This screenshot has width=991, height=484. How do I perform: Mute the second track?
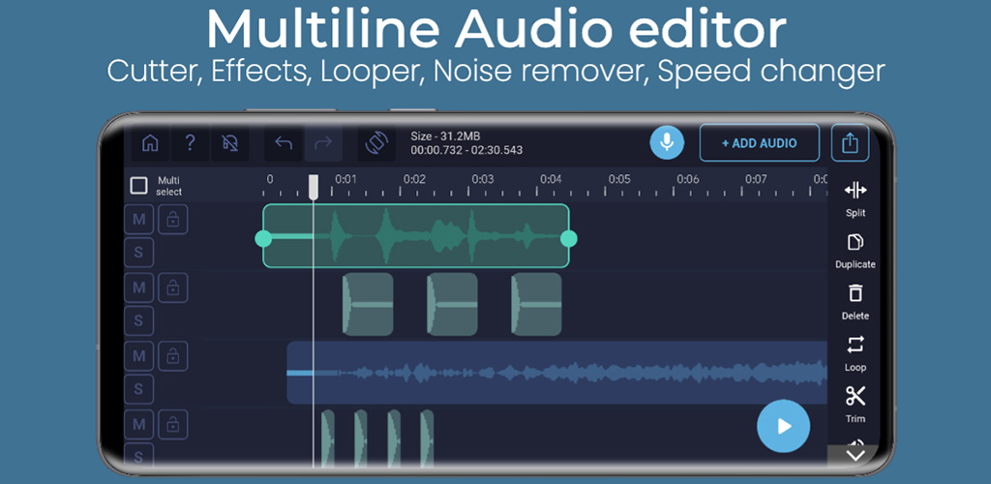coord(139,288)
